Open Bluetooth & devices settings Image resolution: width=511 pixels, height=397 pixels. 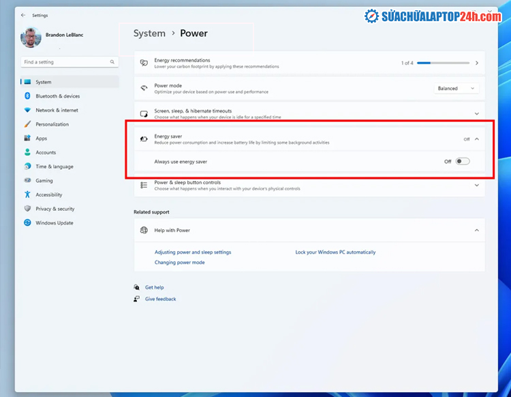[69, 96]
